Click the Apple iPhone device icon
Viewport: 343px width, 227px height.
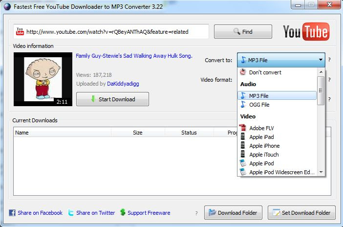tap(243, 145)
